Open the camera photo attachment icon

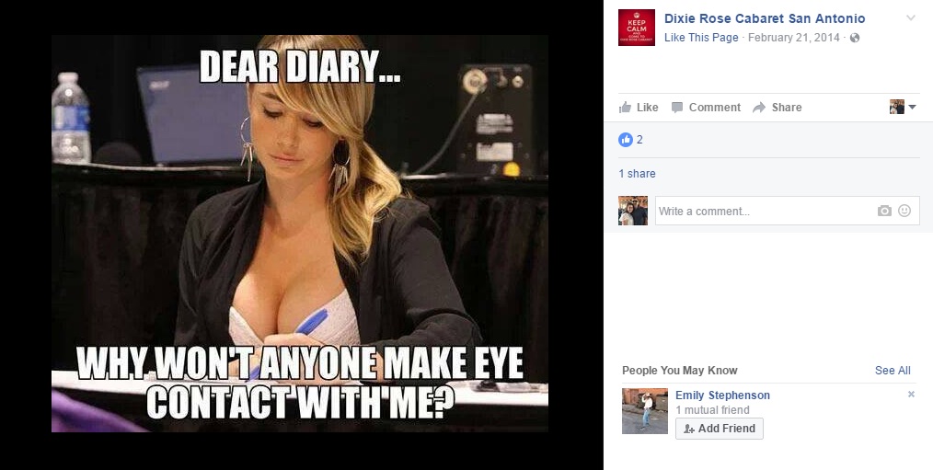(x=884, y=212)
